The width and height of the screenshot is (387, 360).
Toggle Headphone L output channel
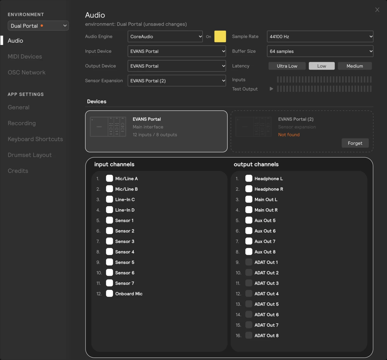coord(249,178)
